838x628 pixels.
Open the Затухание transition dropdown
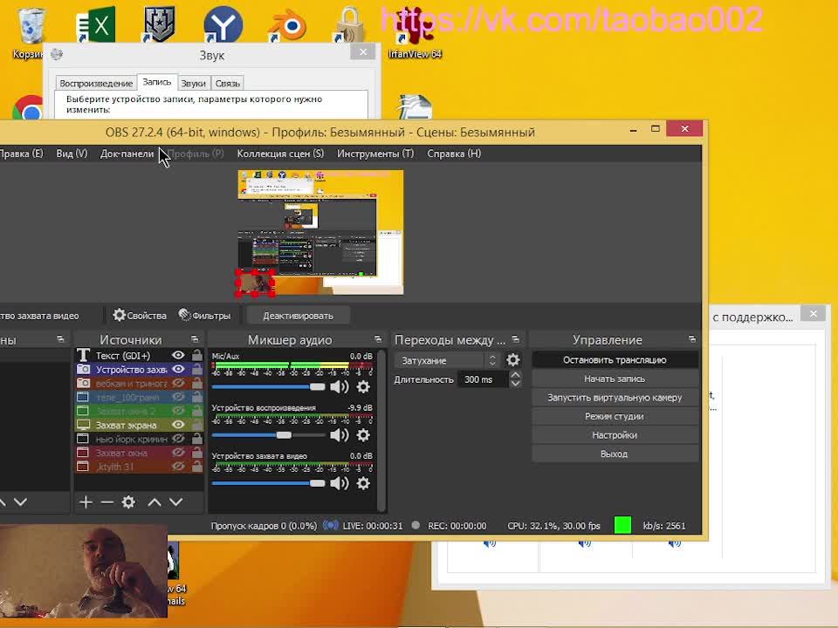tap(447, 360)
